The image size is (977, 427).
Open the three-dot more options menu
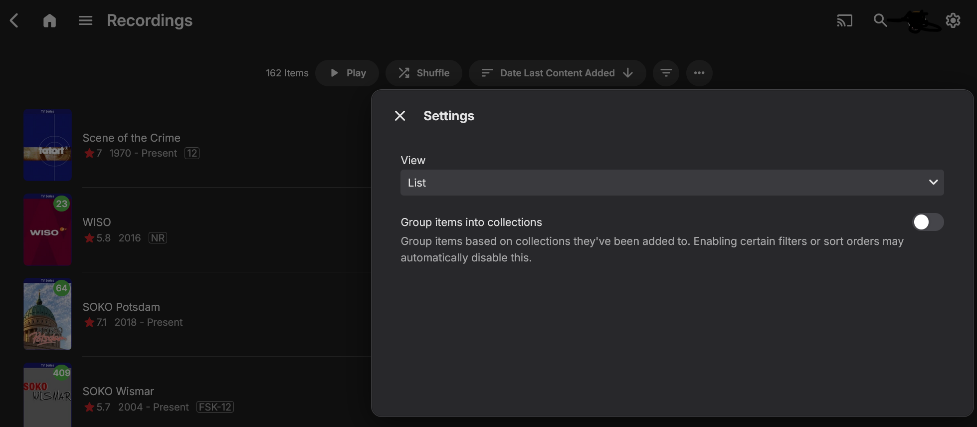pos(699,73)
